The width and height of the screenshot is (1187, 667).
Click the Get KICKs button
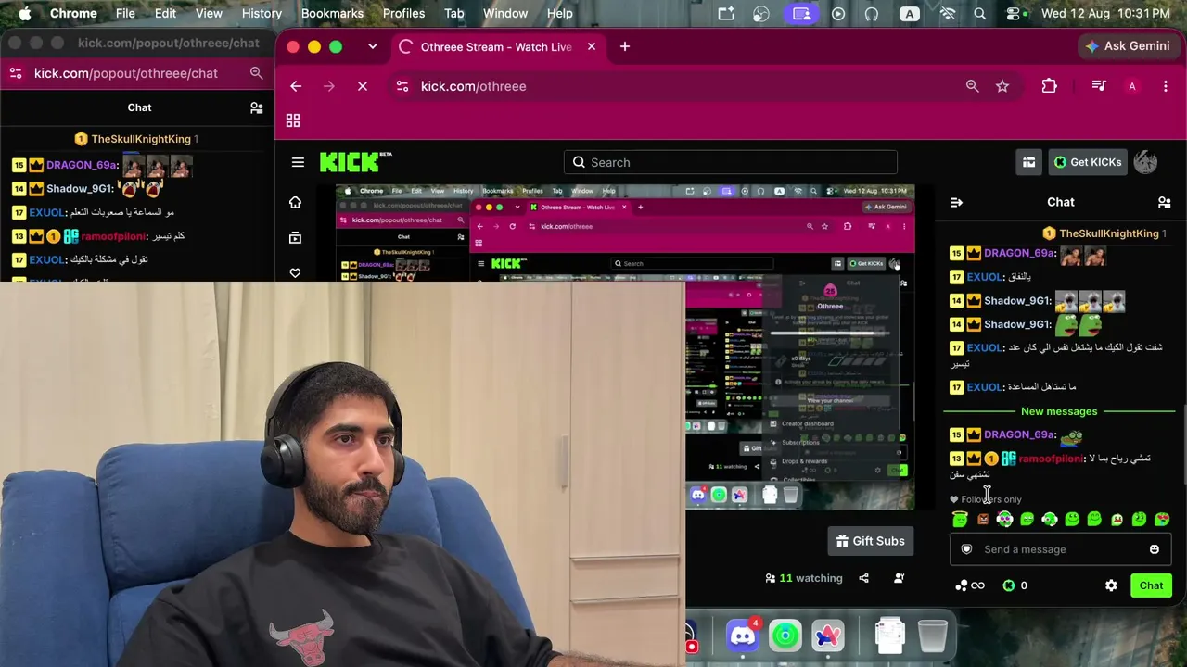click(1087, 162)
